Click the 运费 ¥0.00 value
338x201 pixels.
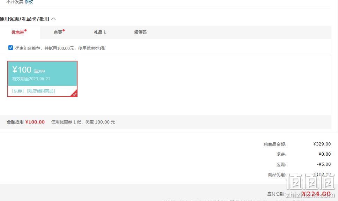(x=325, y=154)
